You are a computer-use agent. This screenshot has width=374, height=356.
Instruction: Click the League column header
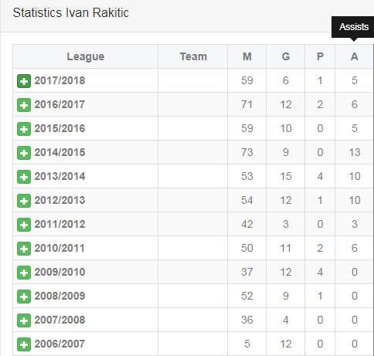click(x=86, y=56)
